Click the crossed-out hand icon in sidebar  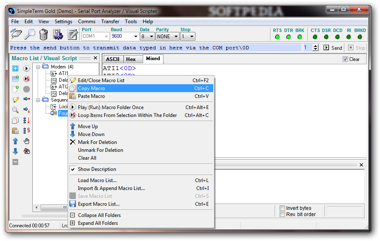pos(27,151)
